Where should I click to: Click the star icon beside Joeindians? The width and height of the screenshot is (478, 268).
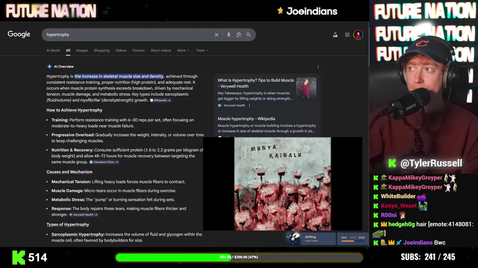[x=280, y=11]
